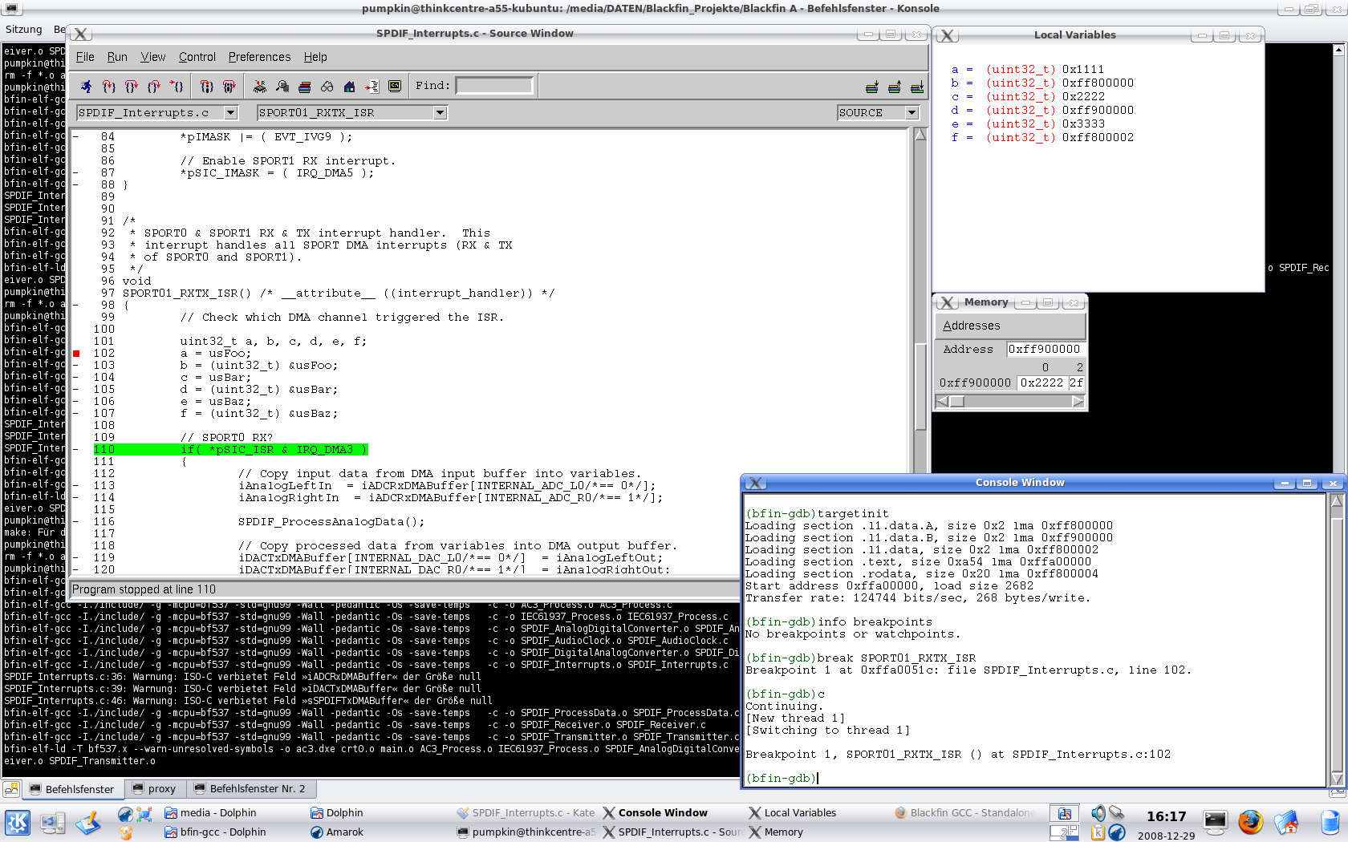Viewport: 1348px width, 842px height.
Task: Toggle breakpoint marker at line 104
Action: click(76, 378)
